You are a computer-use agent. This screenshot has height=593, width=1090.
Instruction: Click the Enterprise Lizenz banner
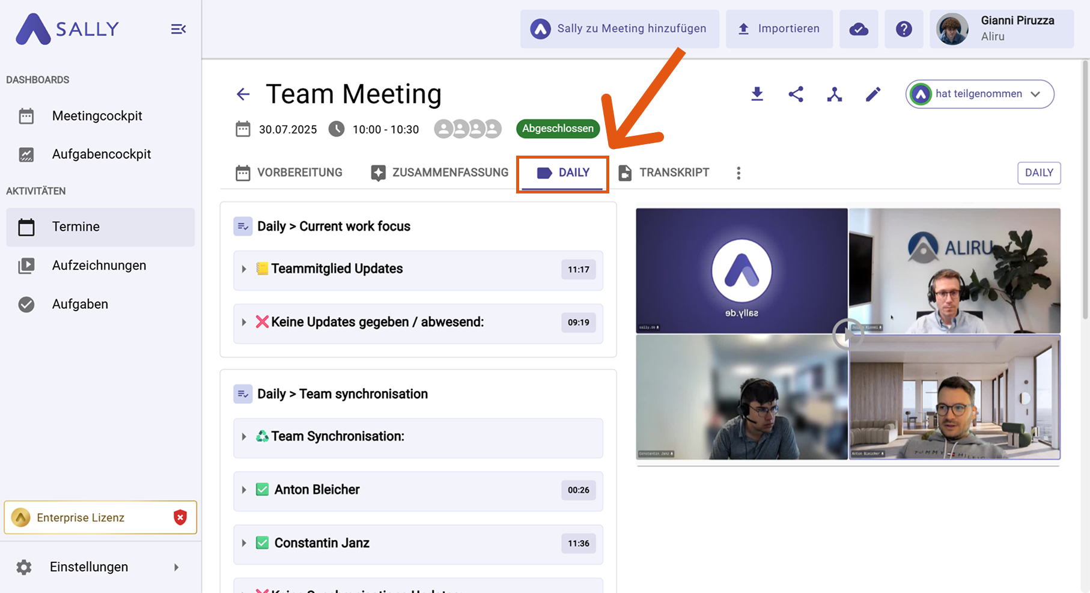100,517
